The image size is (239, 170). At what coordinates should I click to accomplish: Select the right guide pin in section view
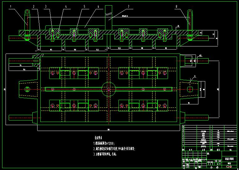[x=190, y=25]
